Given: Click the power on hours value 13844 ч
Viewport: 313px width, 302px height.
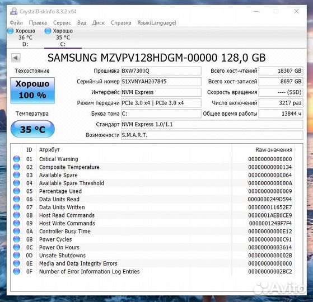Looking at the screenshot, I should (x=281, y=114).
